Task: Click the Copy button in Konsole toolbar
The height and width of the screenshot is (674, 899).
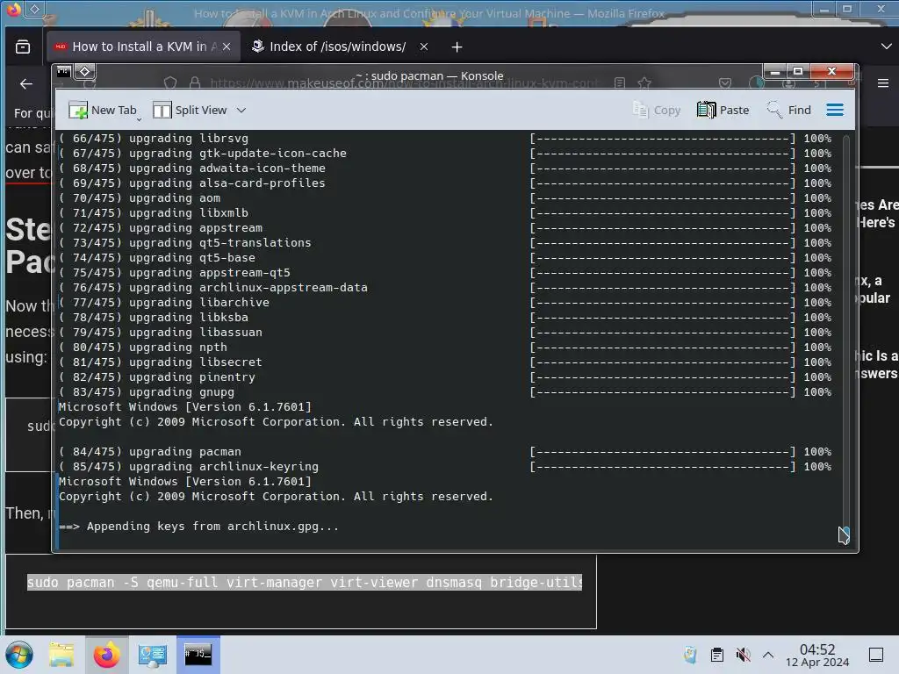Action: click(657, 110)
